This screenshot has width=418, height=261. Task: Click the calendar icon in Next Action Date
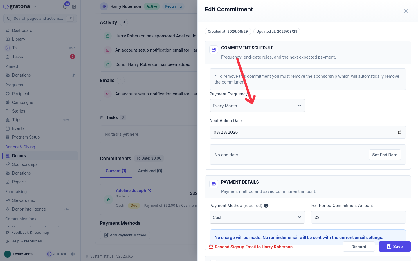400,132
